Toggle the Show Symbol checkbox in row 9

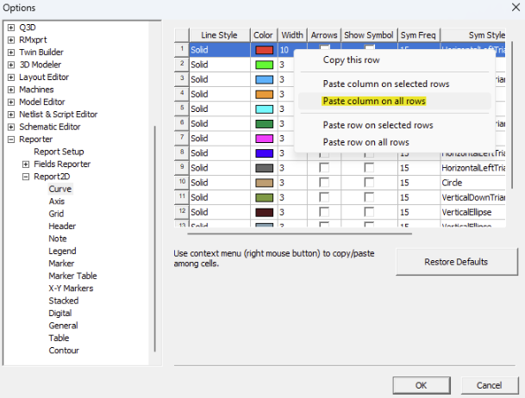(x=369, y=167)
